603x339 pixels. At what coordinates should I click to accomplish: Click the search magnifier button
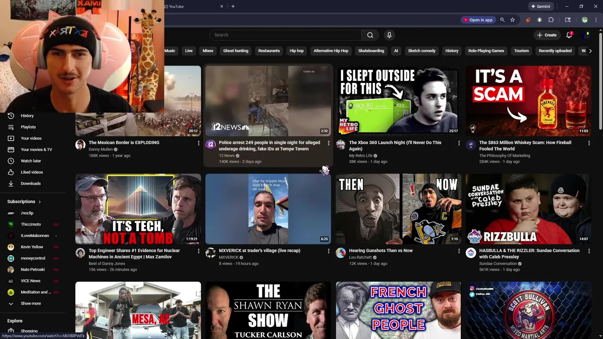tap(370, 35)
